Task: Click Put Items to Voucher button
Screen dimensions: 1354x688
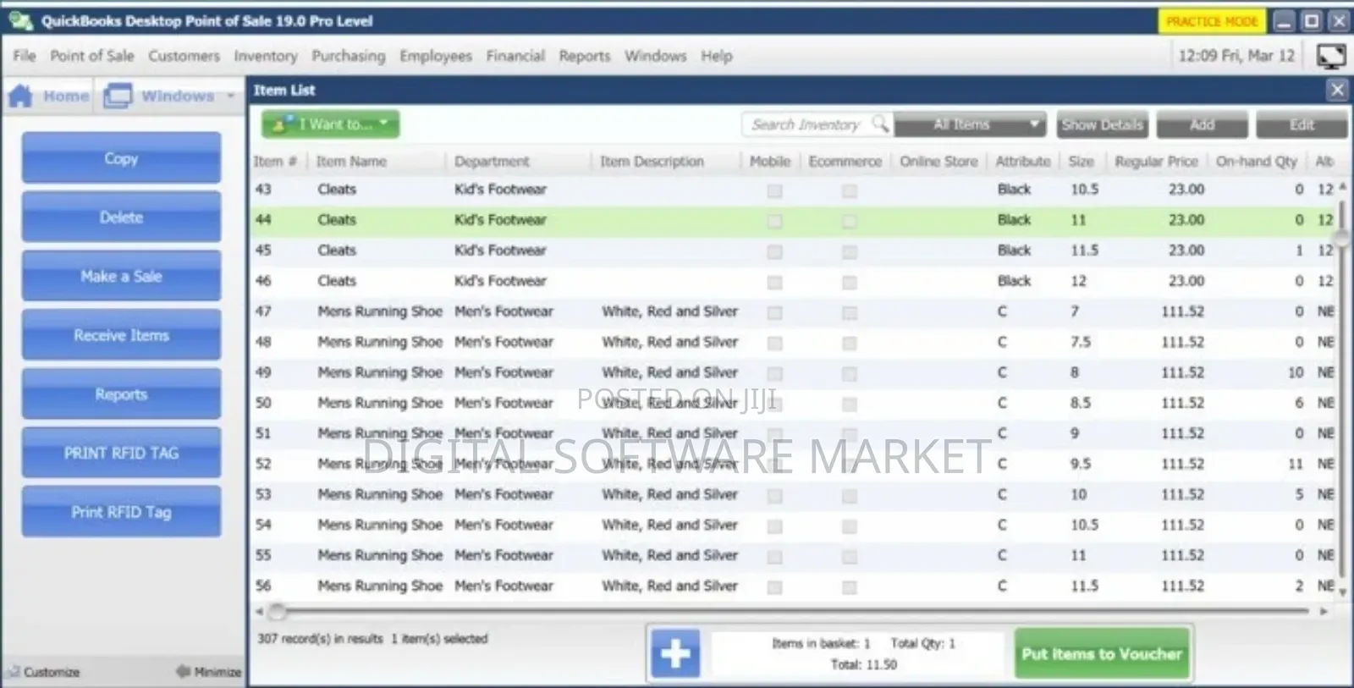Action: 1102,653
